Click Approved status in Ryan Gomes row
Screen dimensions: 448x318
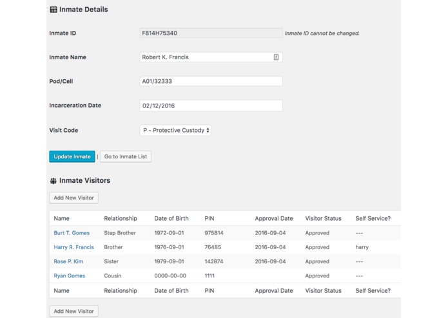coord(317,276)
